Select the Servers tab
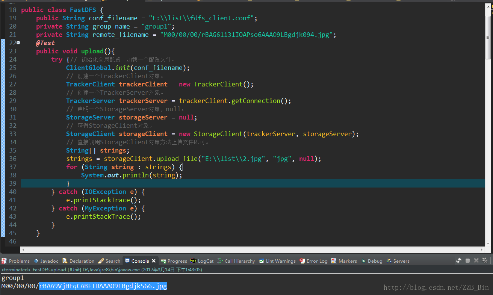The image size is (493, 295). (398, 261)
